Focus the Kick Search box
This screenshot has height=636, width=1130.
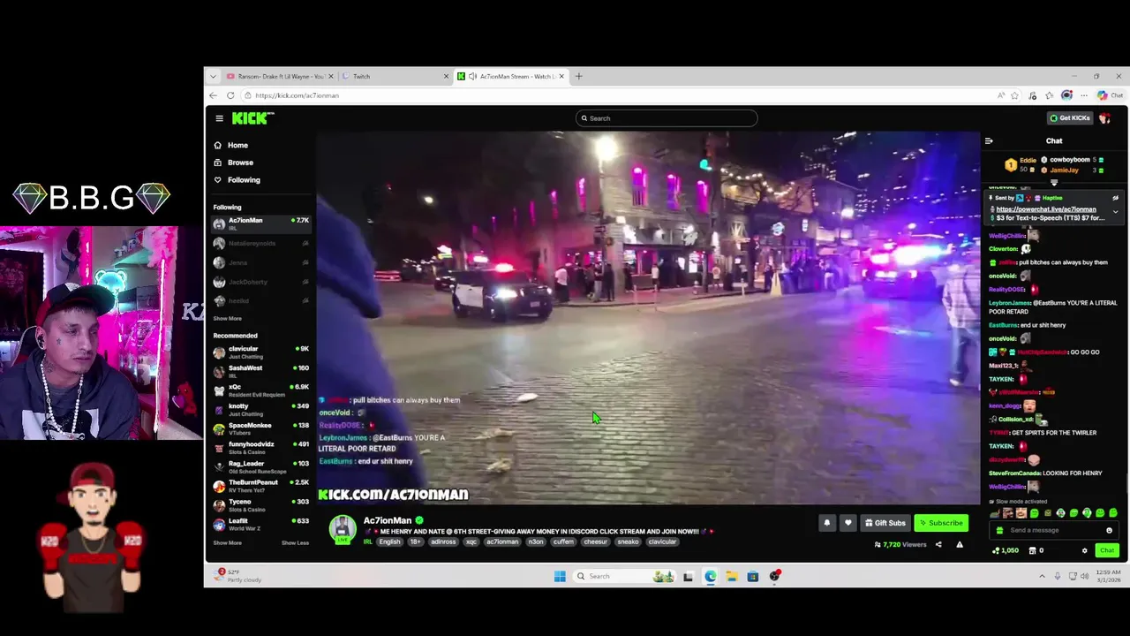click(667, 118)
